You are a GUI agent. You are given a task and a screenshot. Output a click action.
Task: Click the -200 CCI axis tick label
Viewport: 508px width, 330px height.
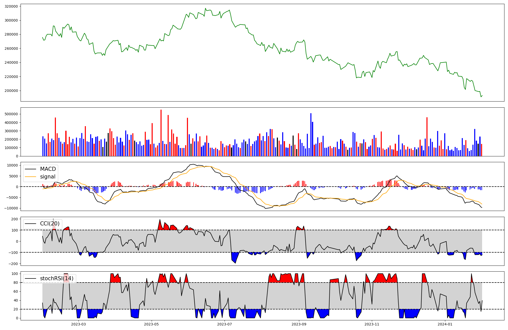pyautogui.click(x=13, y=264)
